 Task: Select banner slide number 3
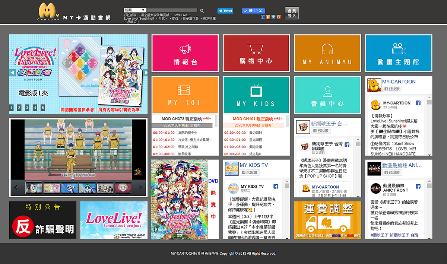coord(27,108)
